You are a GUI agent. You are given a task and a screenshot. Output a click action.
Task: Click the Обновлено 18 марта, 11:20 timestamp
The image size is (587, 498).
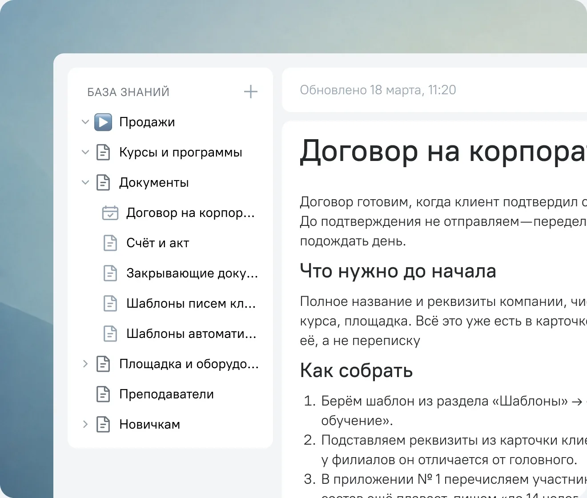pos(378,90)
